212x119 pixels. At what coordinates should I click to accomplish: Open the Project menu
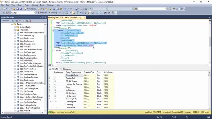(27, 5)
